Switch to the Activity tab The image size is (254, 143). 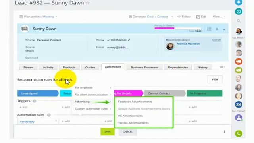coord(48,67)
